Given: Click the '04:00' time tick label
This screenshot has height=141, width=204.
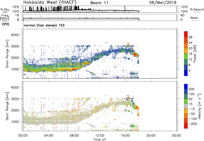Looking at the screenshot, I should pos(49,136).
